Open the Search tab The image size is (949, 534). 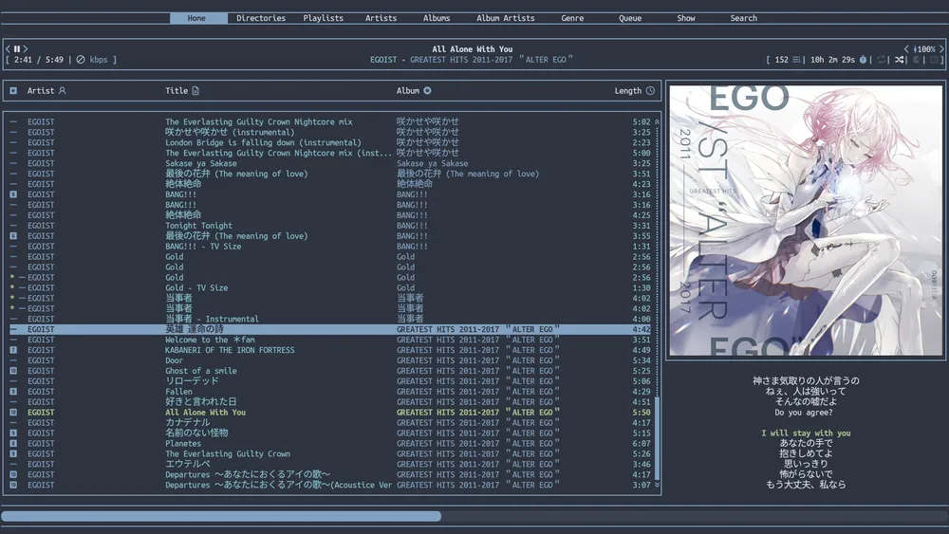point(743,18)
